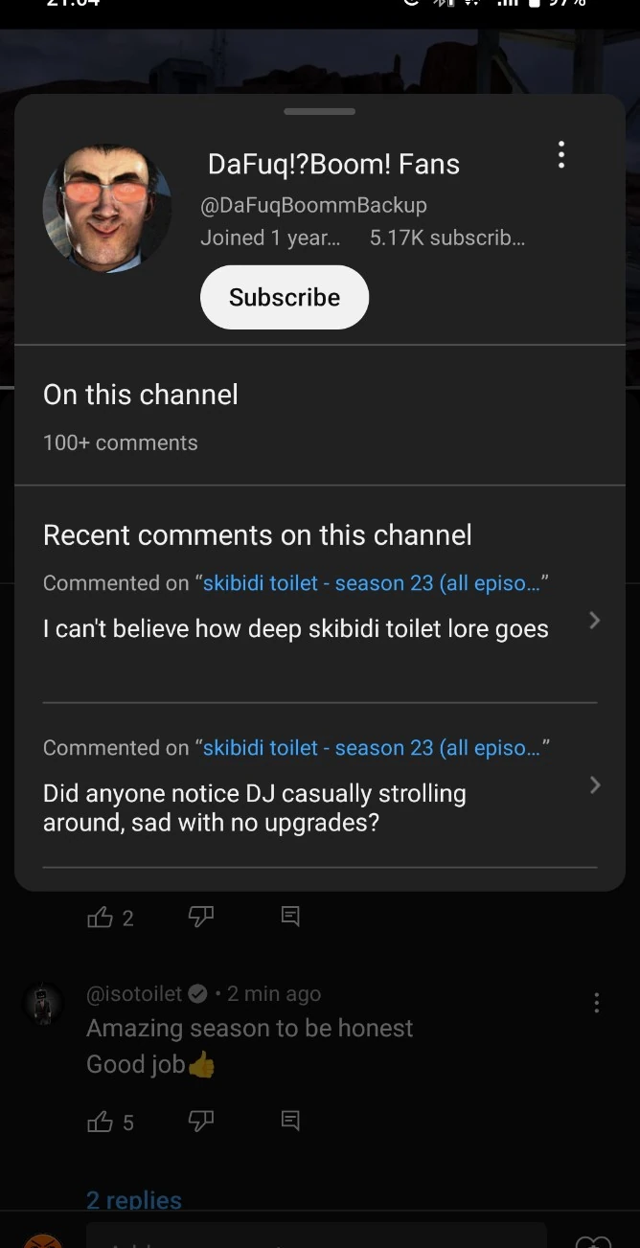The width and height of the screenshot is (640, 1248).
Task: Open the channel options three-dot menu
Action: click(x=561, y=154)
